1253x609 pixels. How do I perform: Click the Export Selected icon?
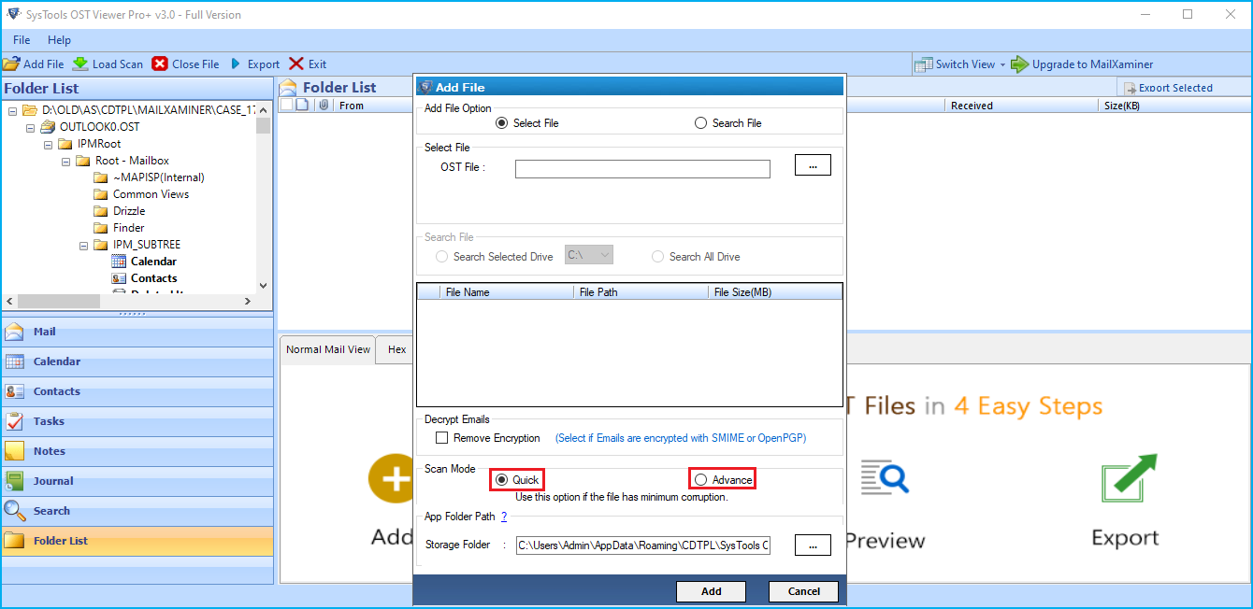coord(1129,88)
